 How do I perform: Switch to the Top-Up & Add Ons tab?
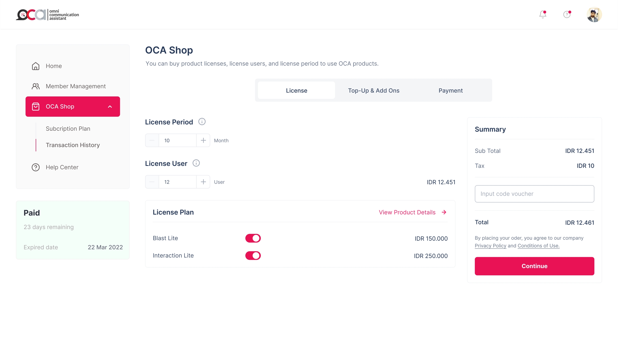coord(373,90)
